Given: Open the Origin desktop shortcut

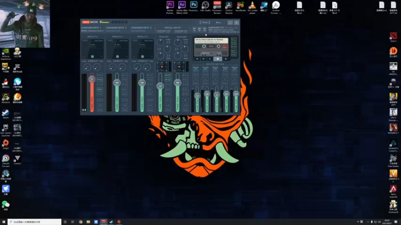Looking at the screenshot, I should (x=6, y=144).
